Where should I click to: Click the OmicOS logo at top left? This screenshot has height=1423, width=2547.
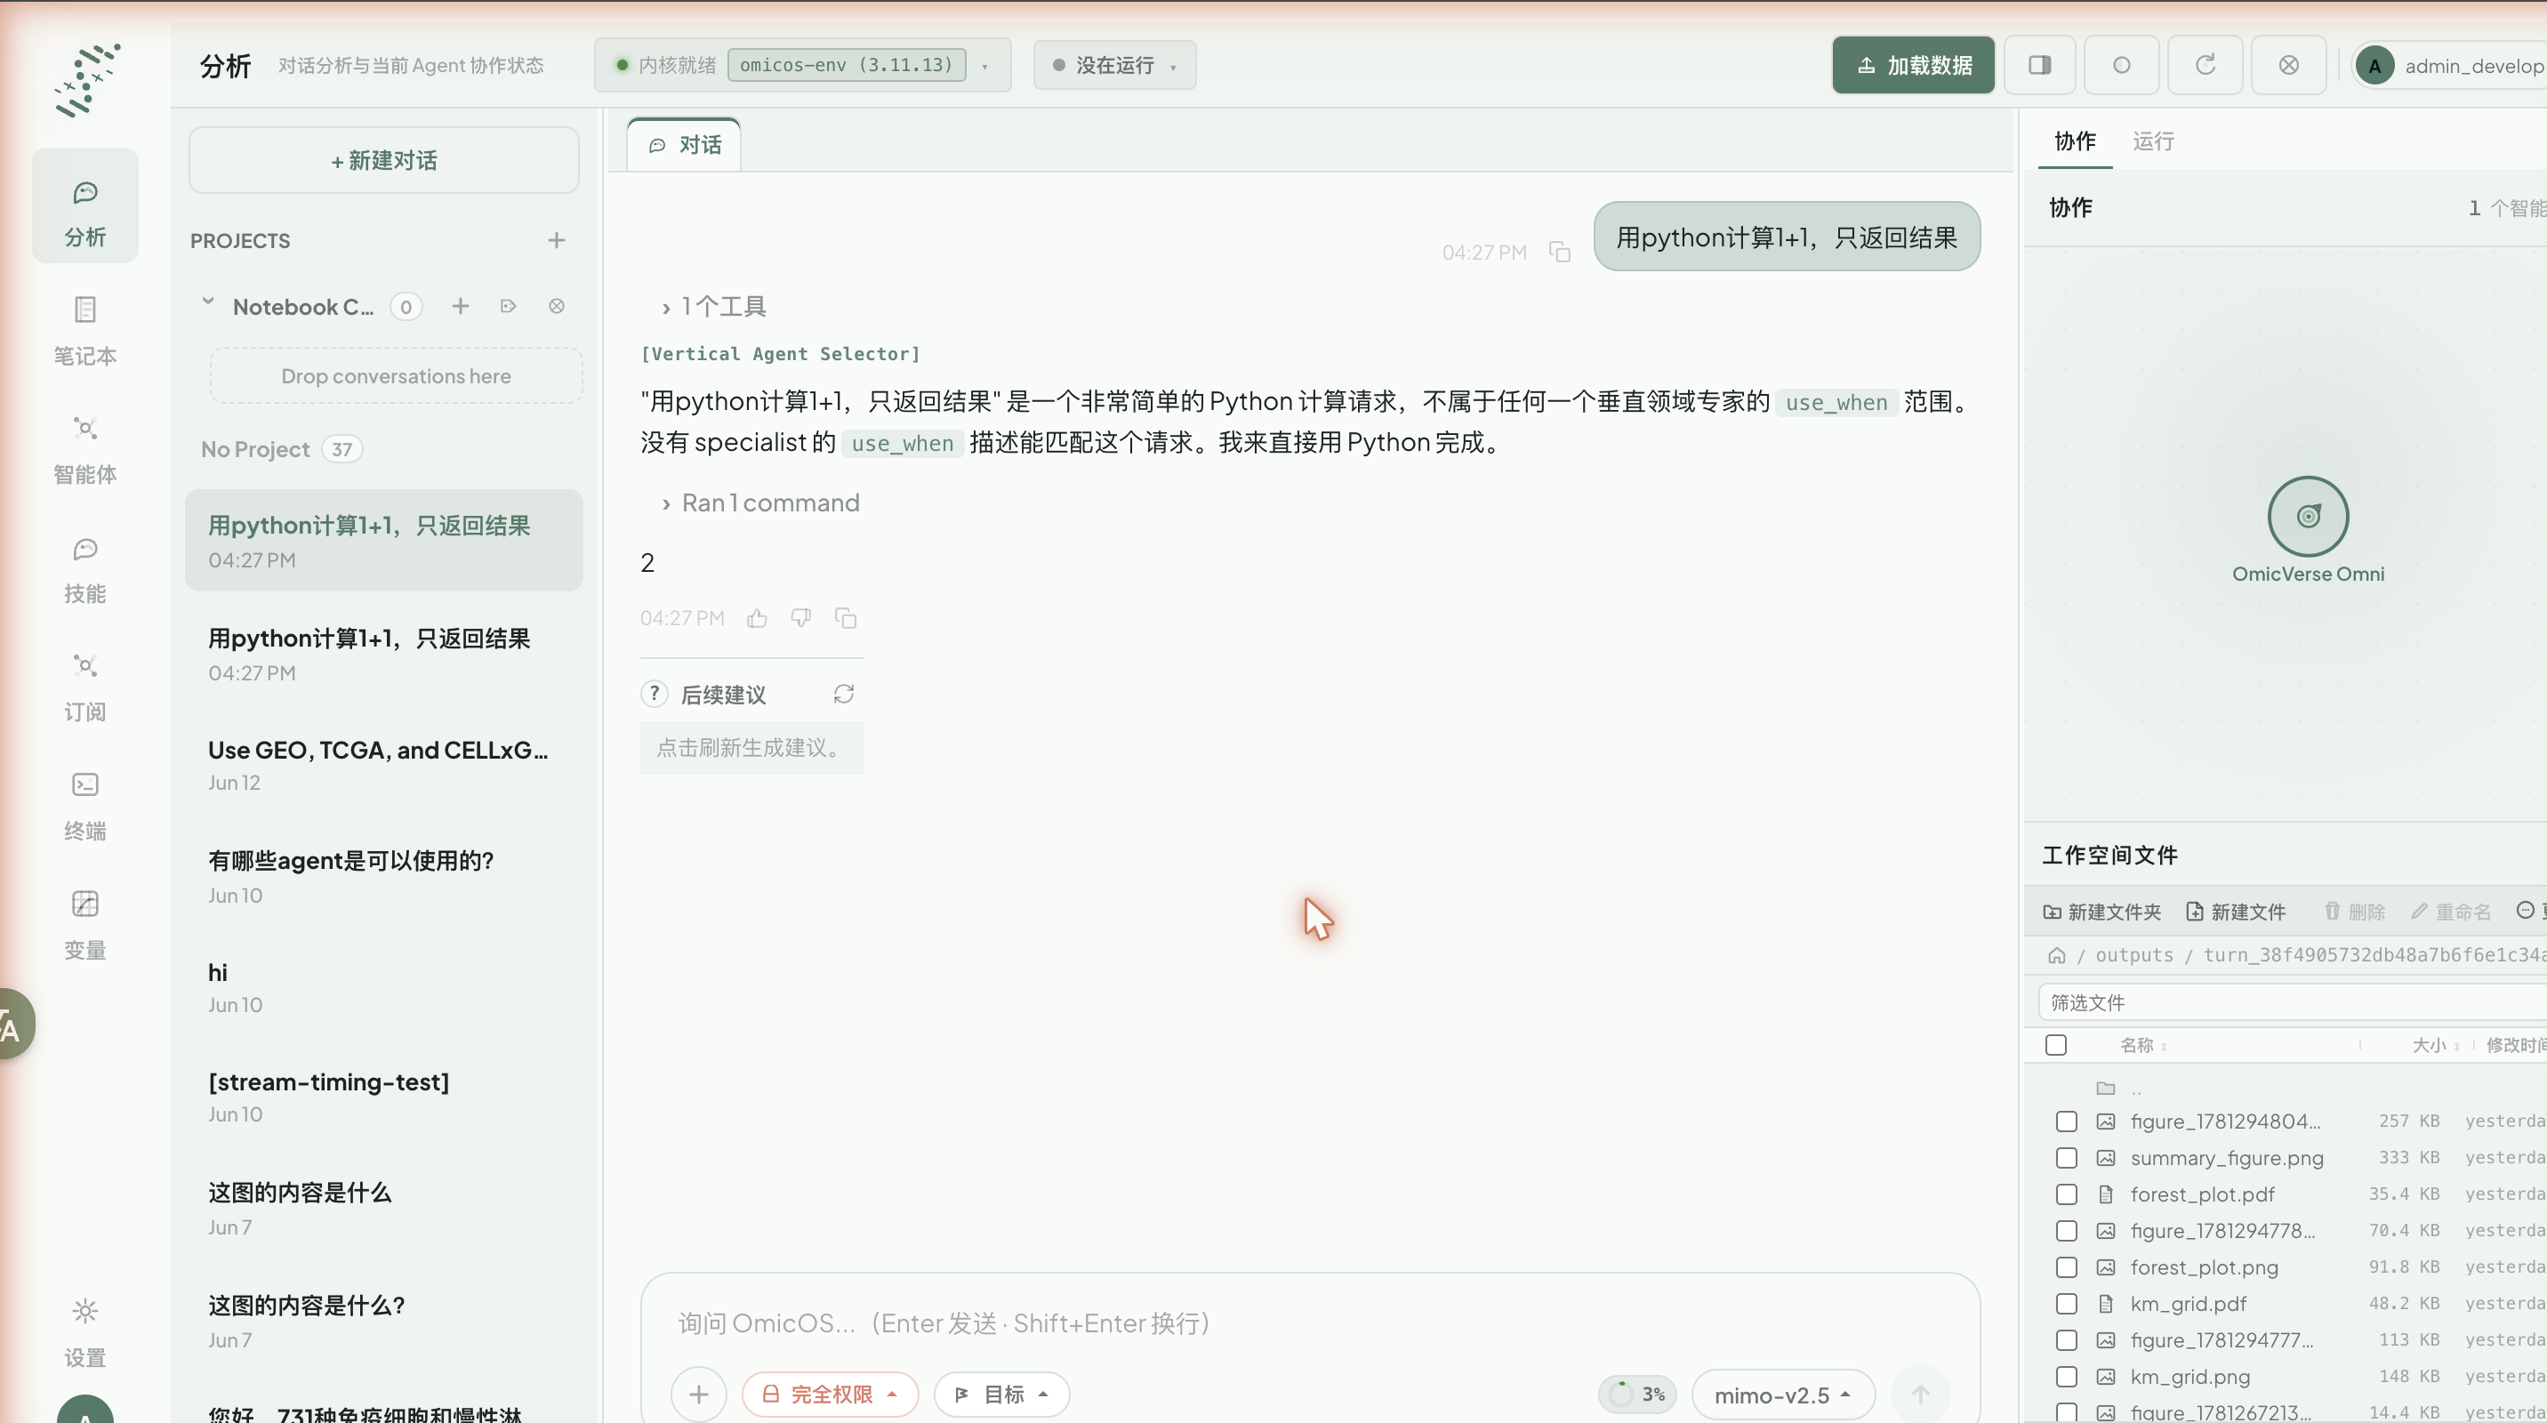click(x=87, y=79)
